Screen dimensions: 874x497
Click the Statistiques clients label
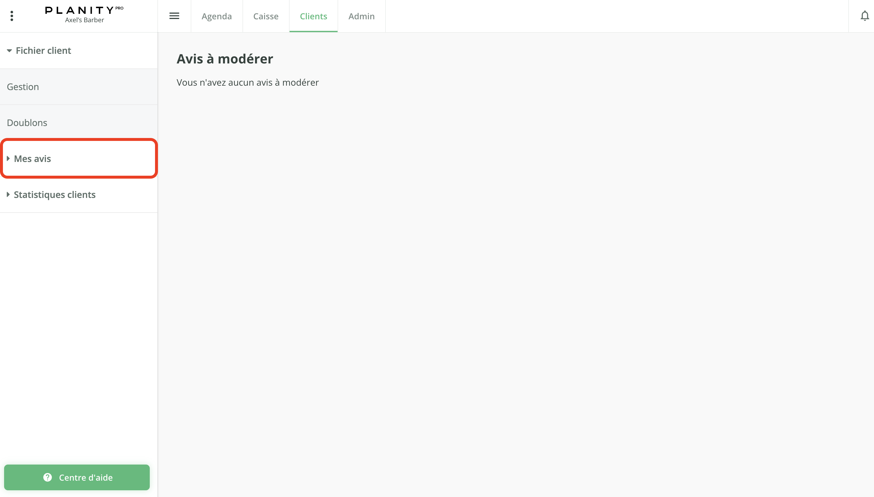coord(55,195)
